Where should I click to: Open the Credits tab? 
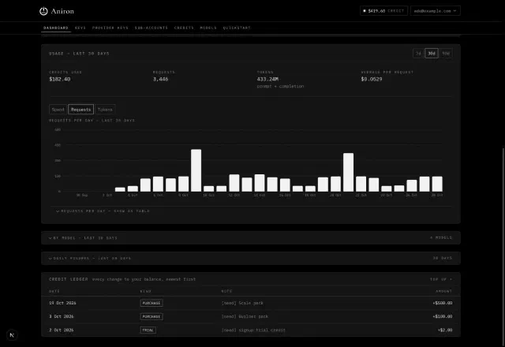point(184,28)
